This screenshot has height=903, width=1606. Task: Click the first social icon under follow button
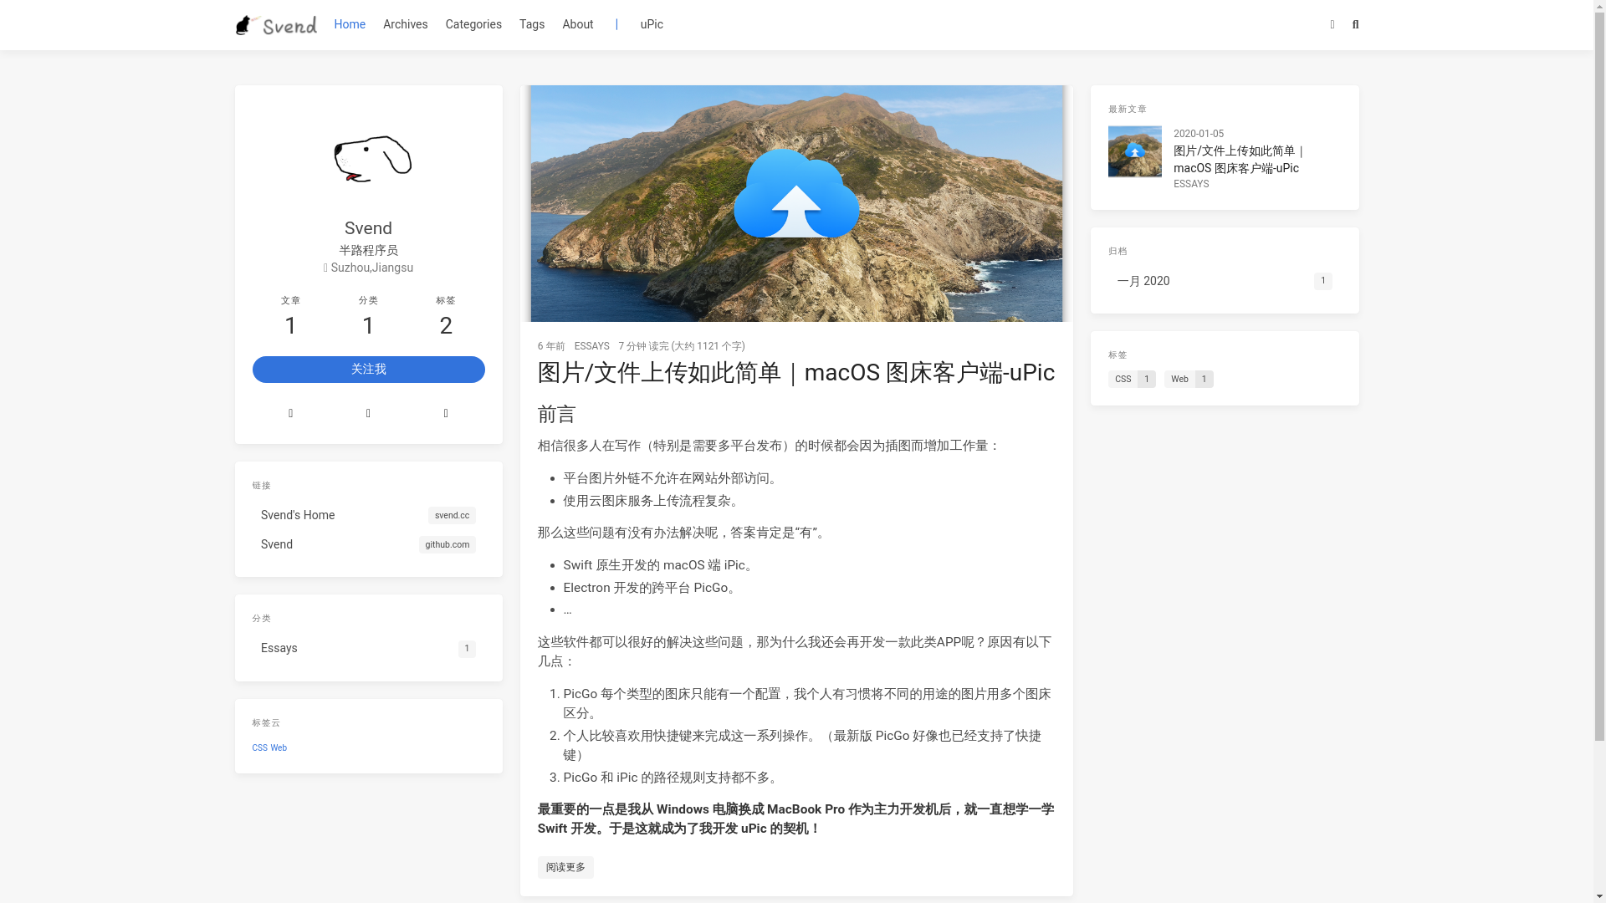coord(291,413)
